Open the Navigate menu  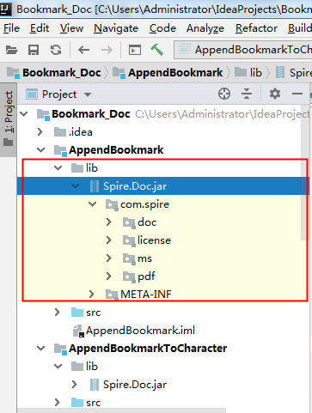tap(116, 28)
